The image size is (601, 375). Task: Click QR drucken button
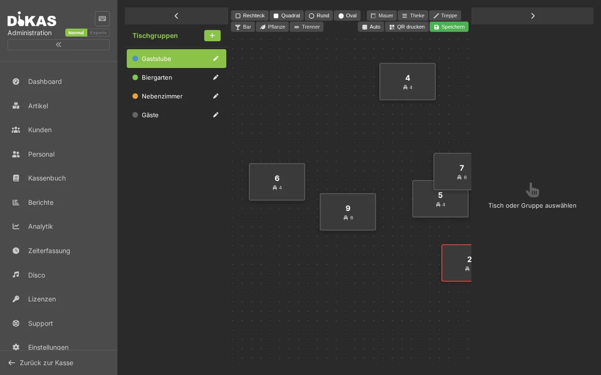[407, 27]
